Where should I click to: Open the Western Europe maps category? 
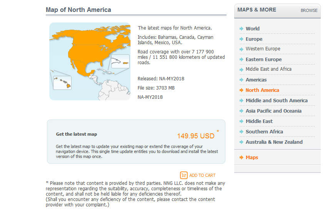point(263,49)
